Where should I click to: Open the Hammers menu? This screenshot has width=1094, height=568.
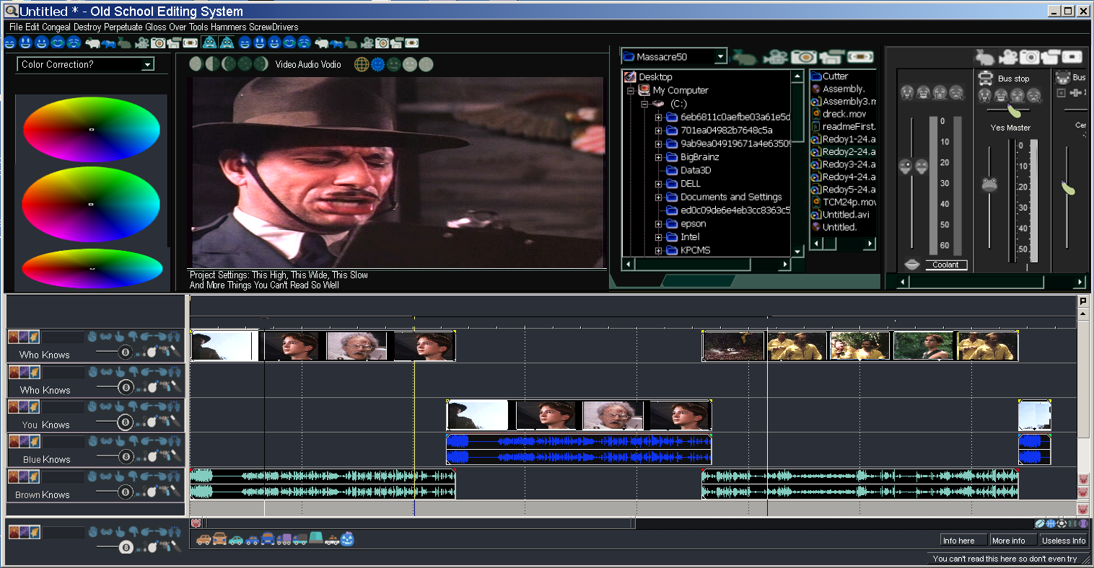pyautogui.click(x=229, y=27)
